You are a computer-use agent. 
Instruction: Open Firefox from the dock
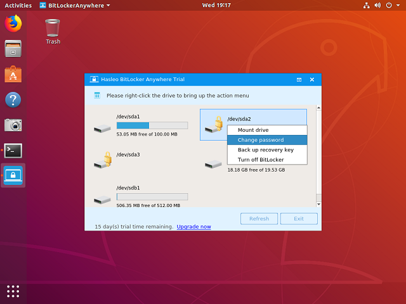[x=13, y=23]
